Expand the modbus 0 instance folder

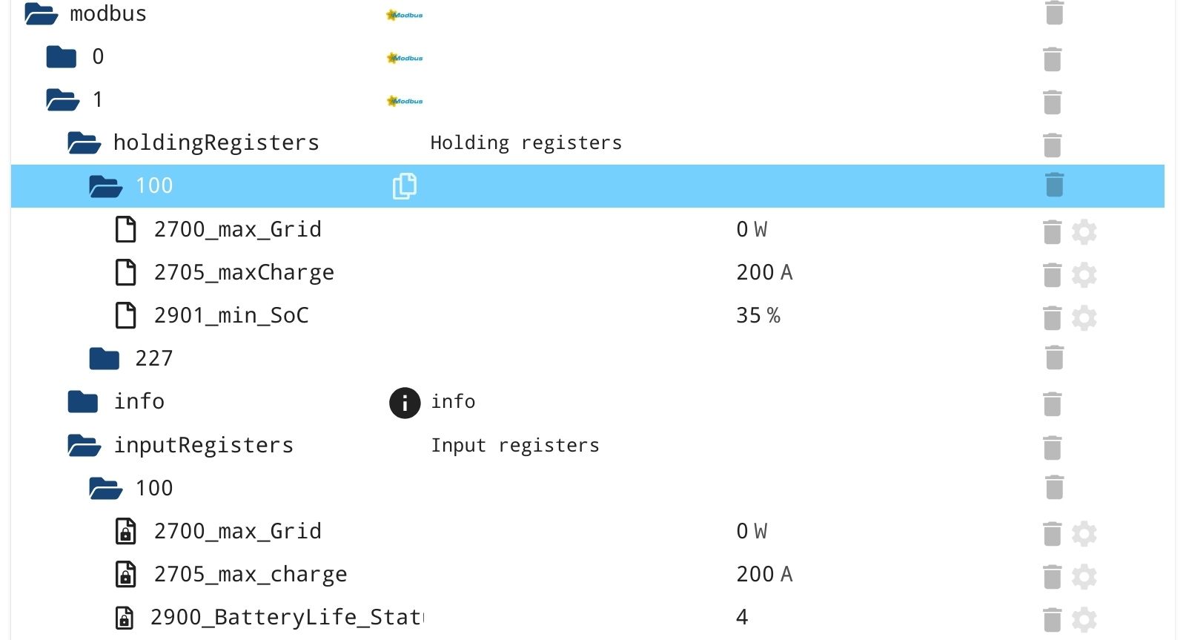click(62, 57)
